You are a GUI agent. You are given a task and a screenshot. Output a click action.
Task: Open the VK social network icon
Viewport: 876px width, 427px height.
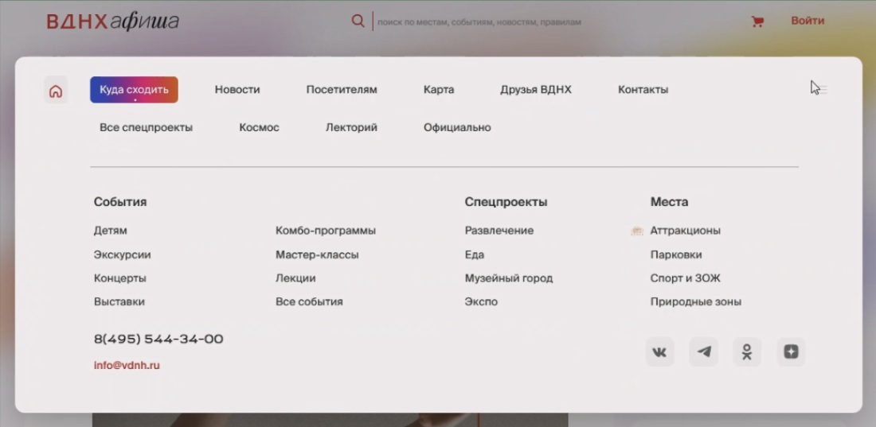click(x=660, y=351)
